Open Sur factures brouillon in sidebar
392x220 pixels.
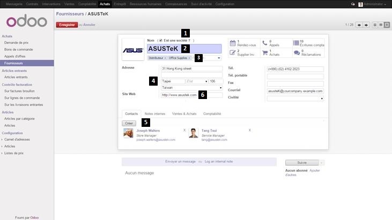[19, 91]
